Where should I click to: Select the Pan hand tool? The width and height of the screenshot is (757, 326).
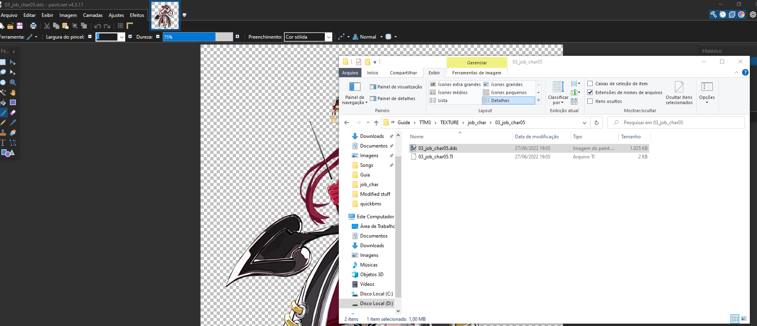click(13, 92)
